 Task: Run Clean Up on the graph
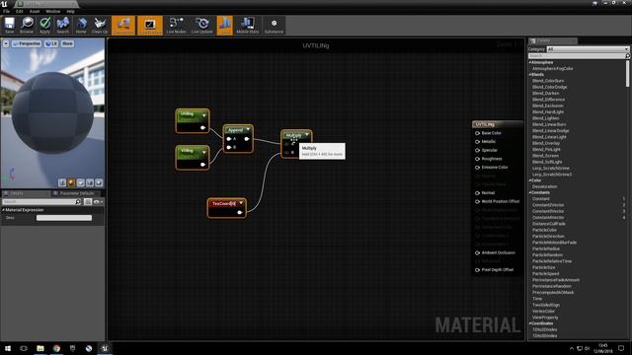pyautogui.click(x=100, y=26)
